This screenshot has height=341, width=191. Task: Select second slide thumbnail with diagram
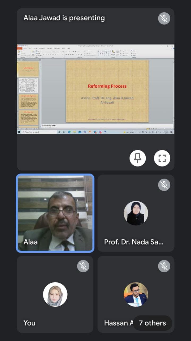point(28,85)
